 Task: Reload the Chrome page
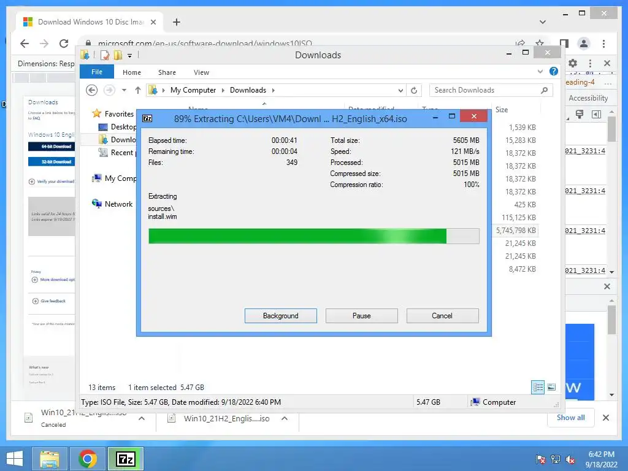64,44
